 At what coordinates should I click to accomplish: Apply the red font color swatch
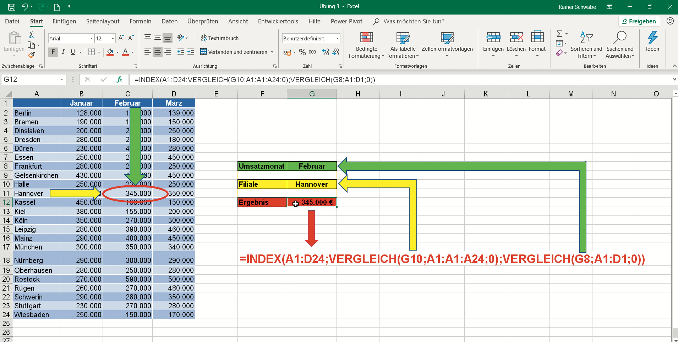(x=125, y=52)
